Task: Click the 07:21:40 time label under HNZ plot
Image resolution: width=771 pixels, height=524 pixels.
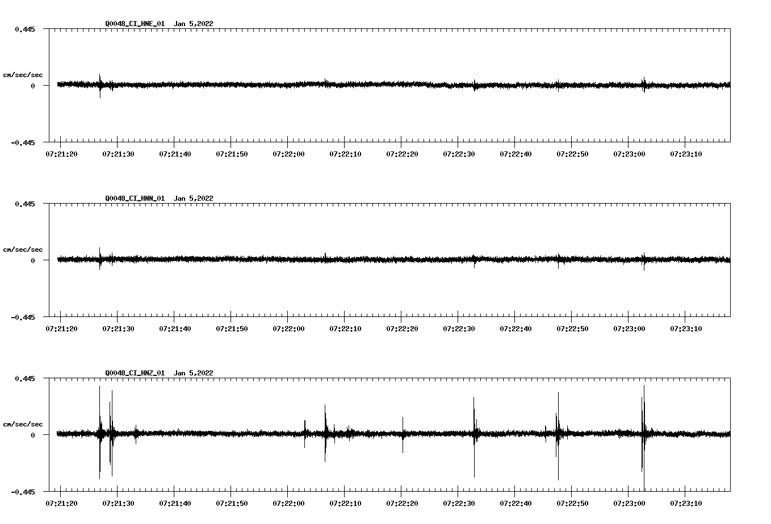Action: [x=175, y=504]
